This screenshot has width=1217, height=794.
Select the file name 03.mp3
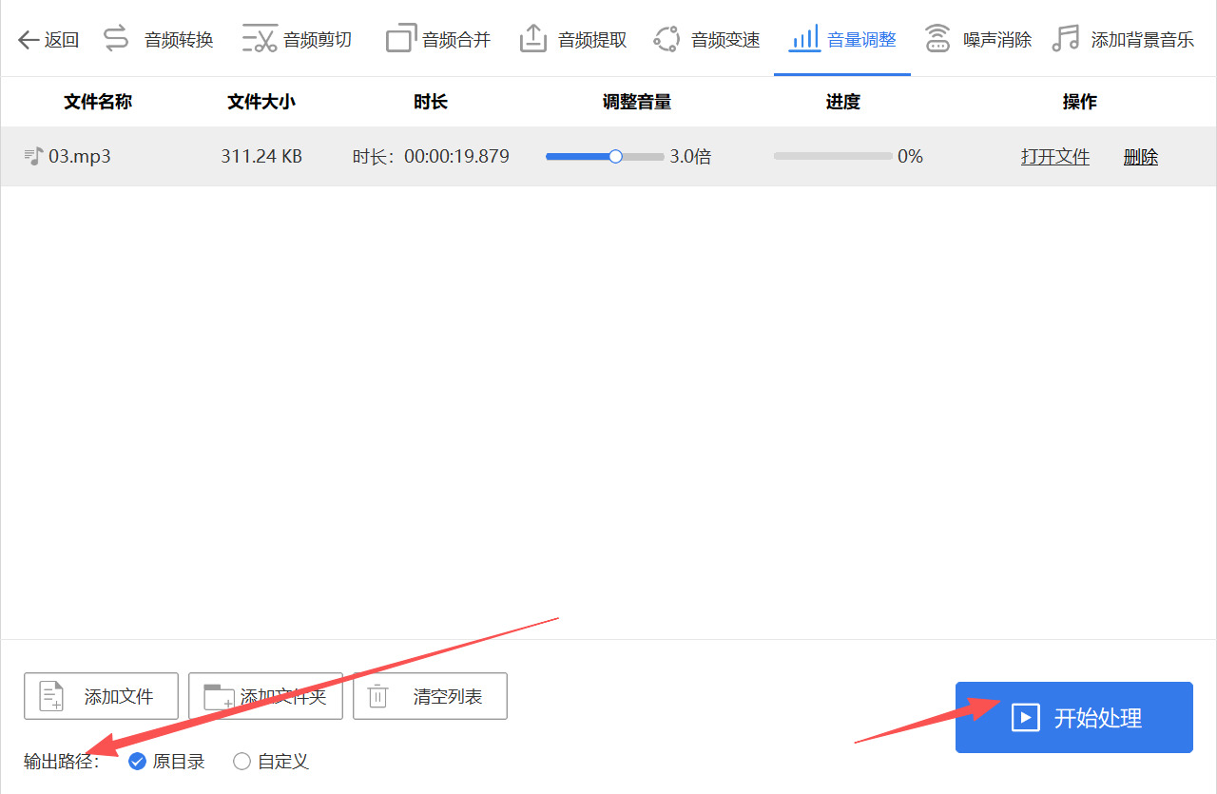click(80, 156)
